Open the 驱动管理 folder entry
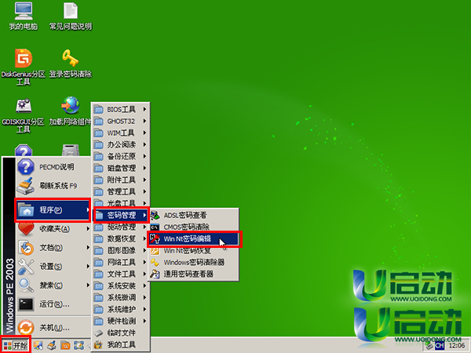This screenshot has height=353, width=471. coord(120,227)
